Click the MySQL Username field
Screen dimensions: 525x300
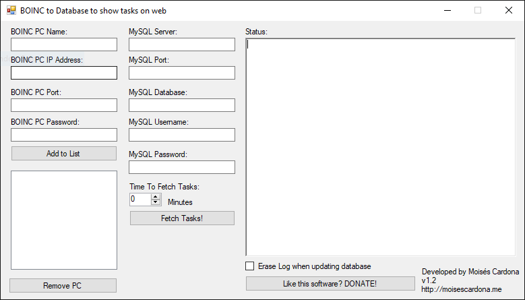182,135
